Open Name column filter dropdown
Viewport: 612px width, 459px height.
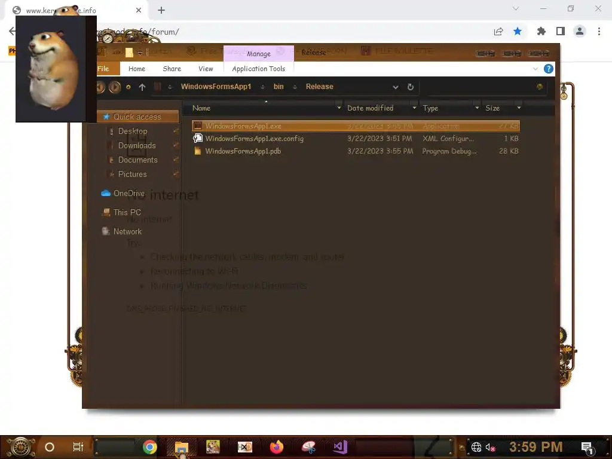tap(339, 108)
